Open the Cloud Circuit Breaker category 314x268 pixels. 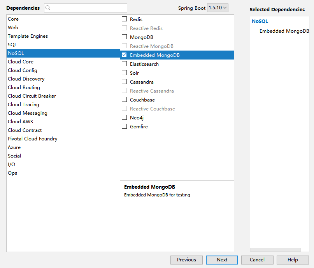pos(63,96)
